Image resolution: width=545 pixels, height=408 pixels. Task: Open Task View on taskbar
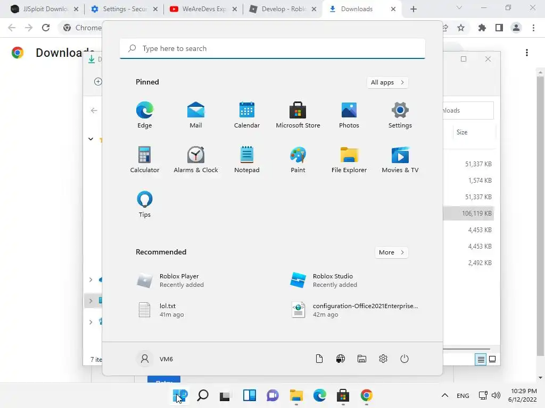(226, 395)
